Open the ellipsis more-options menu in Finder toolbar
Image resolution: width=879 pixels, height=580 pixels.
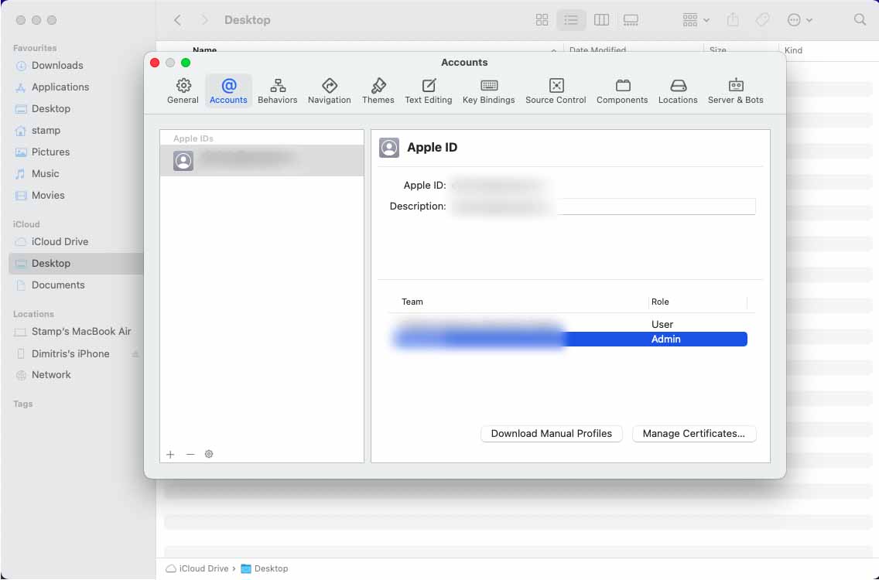click(x=799, y=19)
